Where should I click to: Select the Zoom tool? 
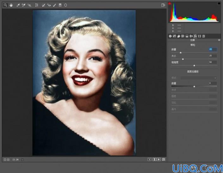[x=5, y=5]
